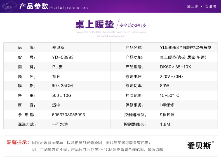
Task: Click the 爱贝斯 · 心温暖 slogan in the header
Action: point(201,6)
